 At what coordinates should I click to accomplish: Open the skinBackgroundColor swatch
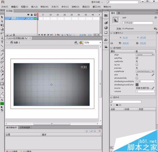[x=137, y=85]
